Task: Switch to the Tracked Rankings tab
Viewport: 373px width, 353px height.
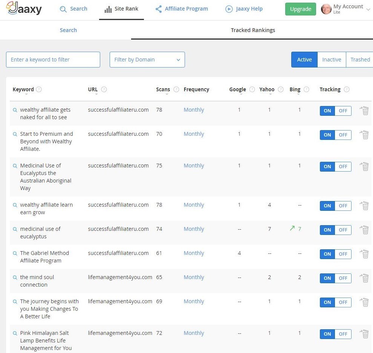Action: 253,30
